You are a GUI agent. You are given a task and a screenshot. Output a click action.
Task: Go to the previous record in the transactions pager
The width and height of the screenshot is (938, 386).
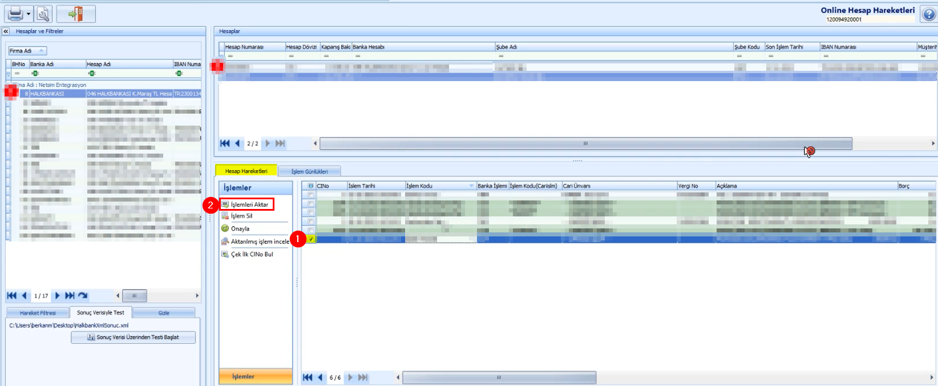pyautogui.click(x=320, y=377)
